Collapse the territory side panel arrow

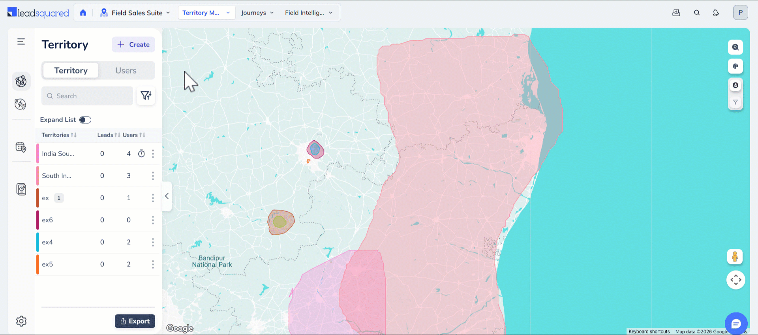pyautogui.click(x=167, y=196)
